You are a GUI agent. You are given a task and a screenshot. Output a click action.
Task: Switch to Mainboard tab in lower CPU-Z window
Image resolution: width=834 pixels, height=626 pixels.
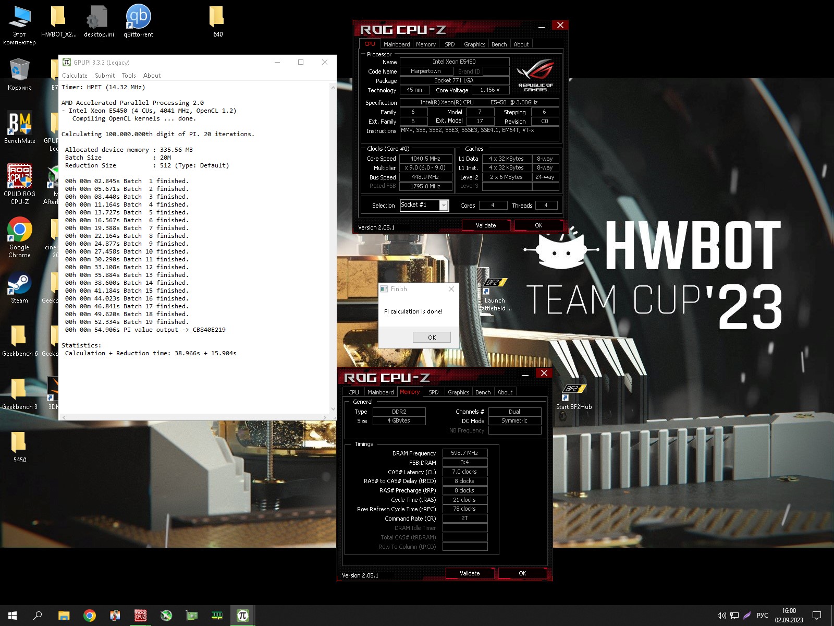pyautogui.click(x=381, y=392)
